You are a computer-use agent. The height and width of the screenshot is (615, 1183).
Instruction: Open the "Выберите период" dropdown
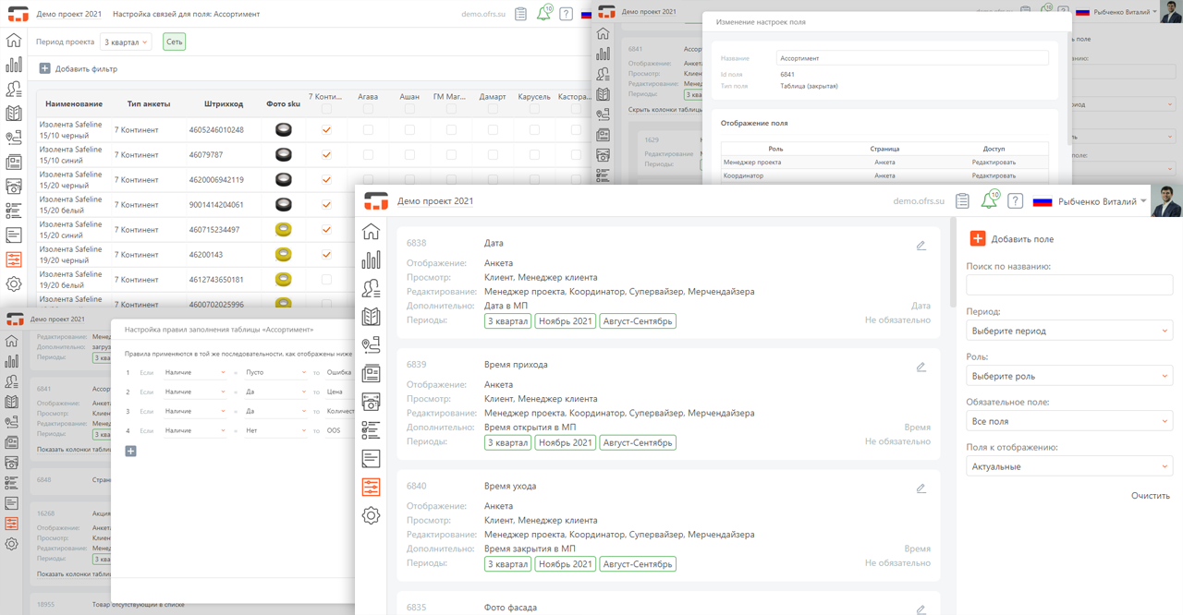(1068, 331)
